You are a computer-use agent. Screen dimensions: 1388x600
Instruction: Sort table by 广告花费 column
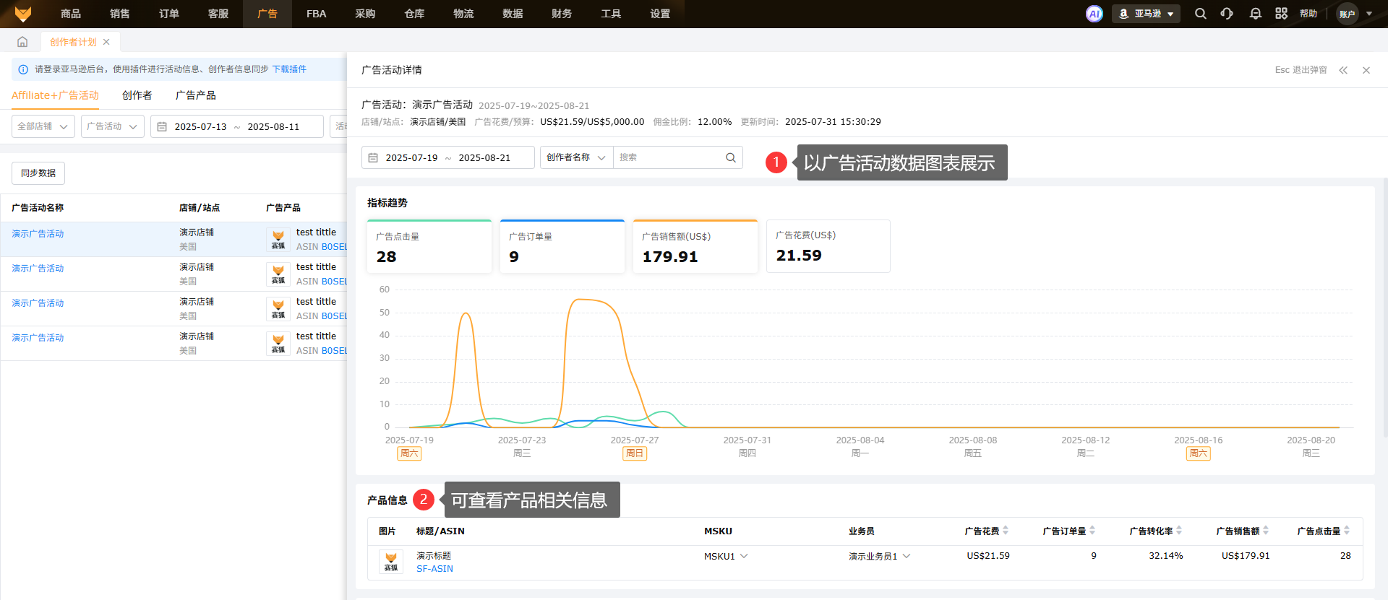pos(1005,531)
